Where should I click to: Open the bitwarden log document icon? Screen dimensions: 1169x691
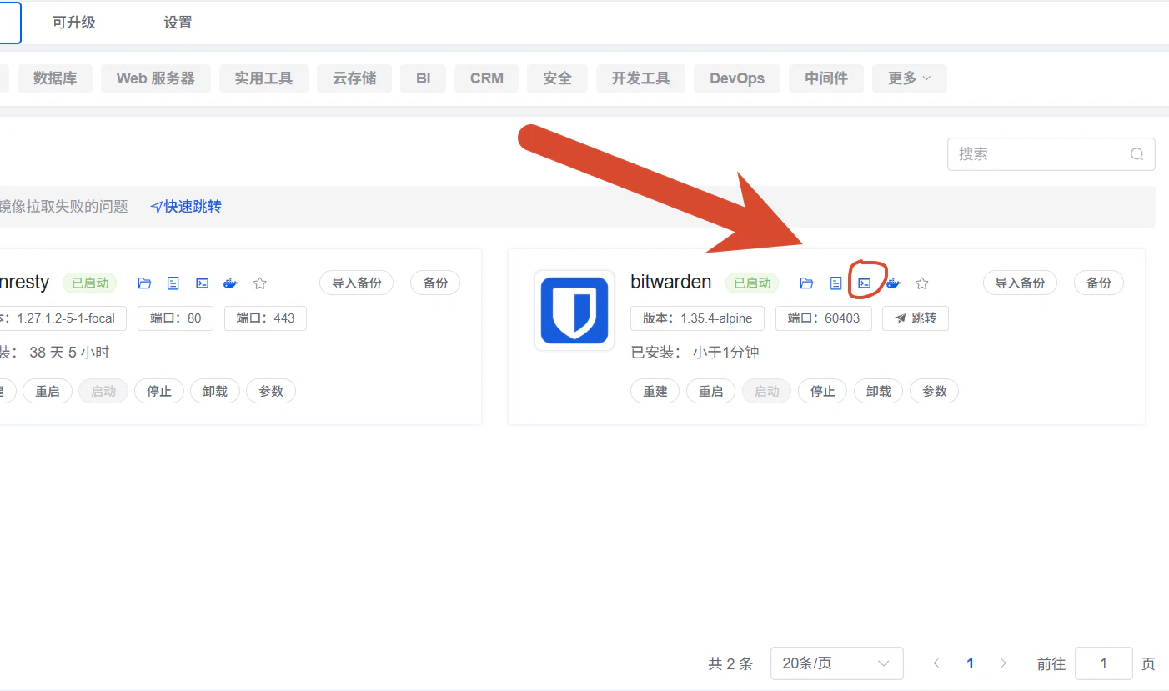(835, 283)
